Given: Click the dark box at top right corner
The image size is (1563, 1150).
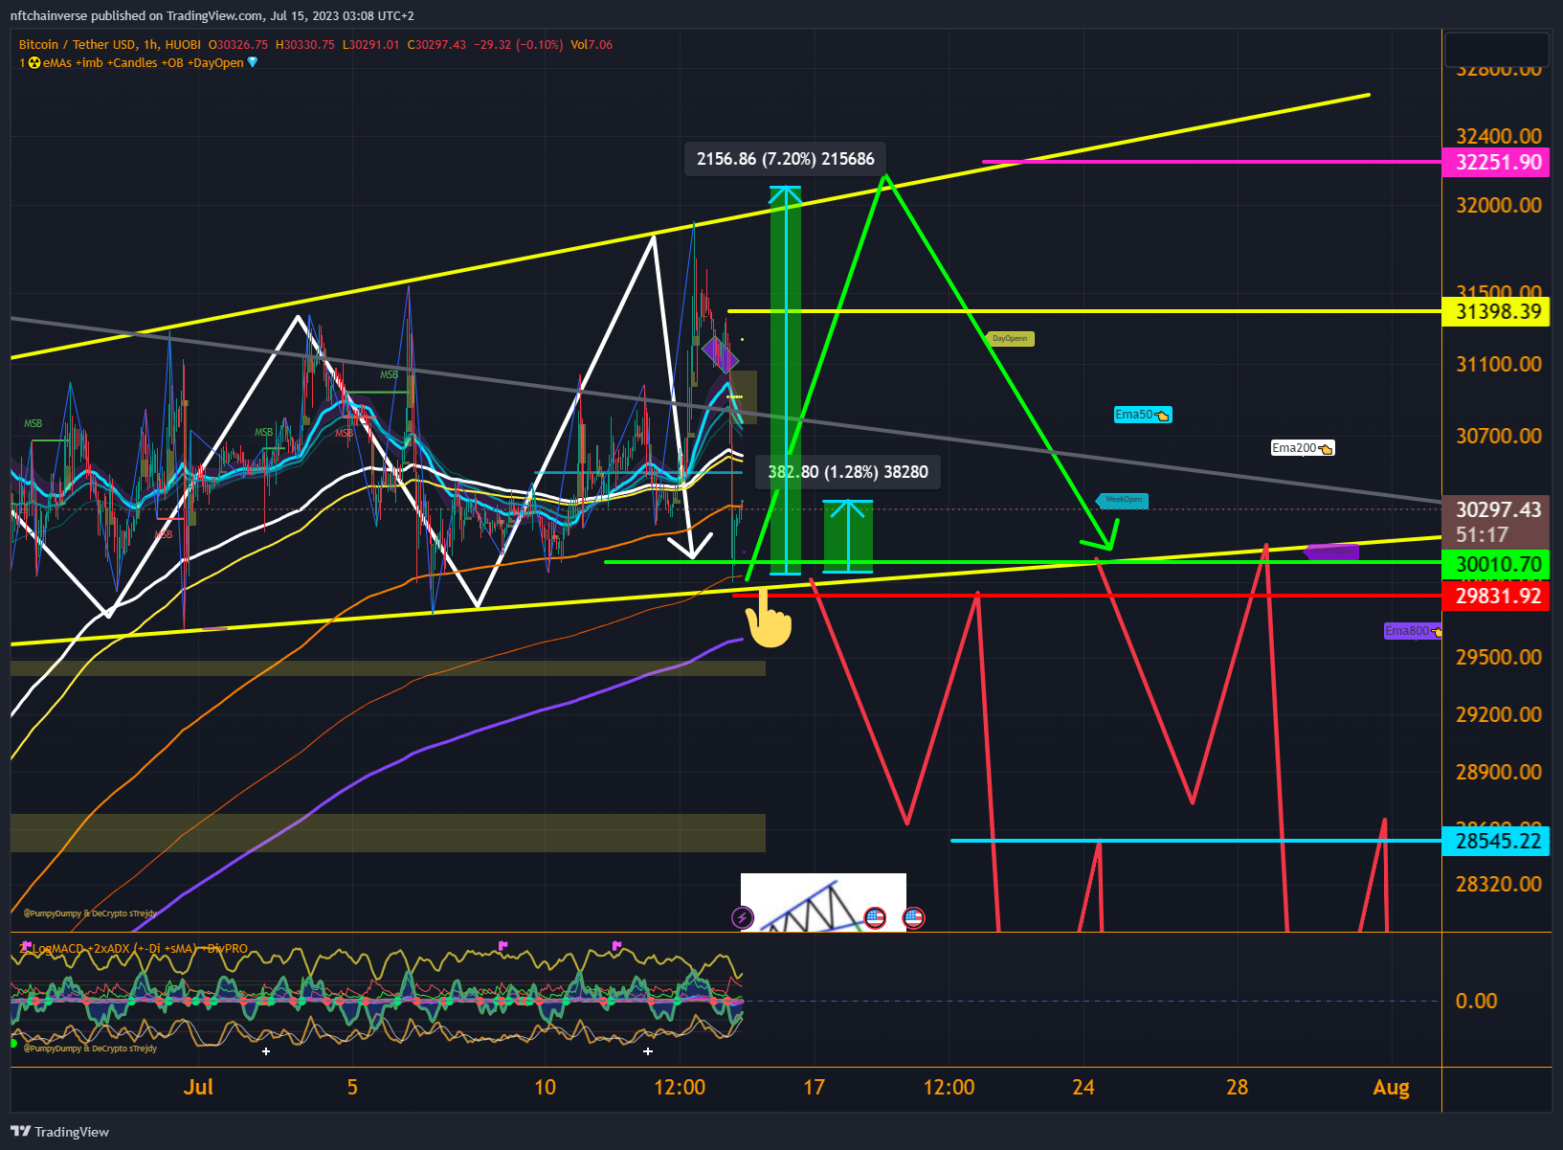Looking at the screenshot, I should point(1497,49).
